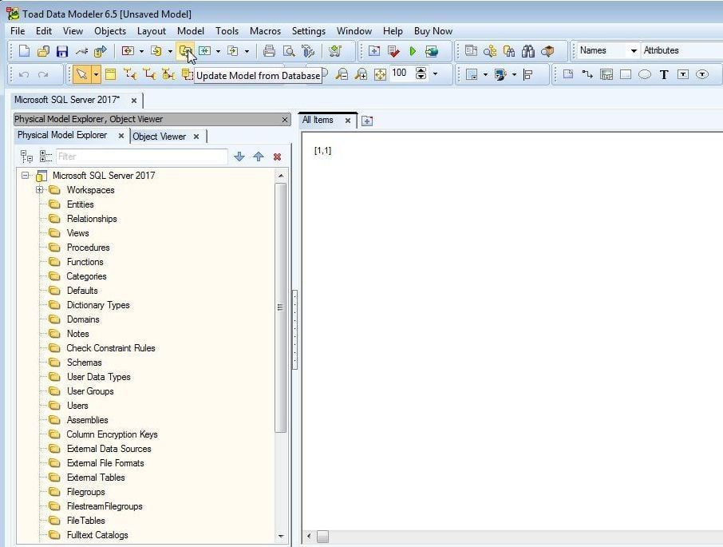Click the canvas horizontal scrollbar thumb
This screenshot has width=723, height=547.
coord(322,537)
